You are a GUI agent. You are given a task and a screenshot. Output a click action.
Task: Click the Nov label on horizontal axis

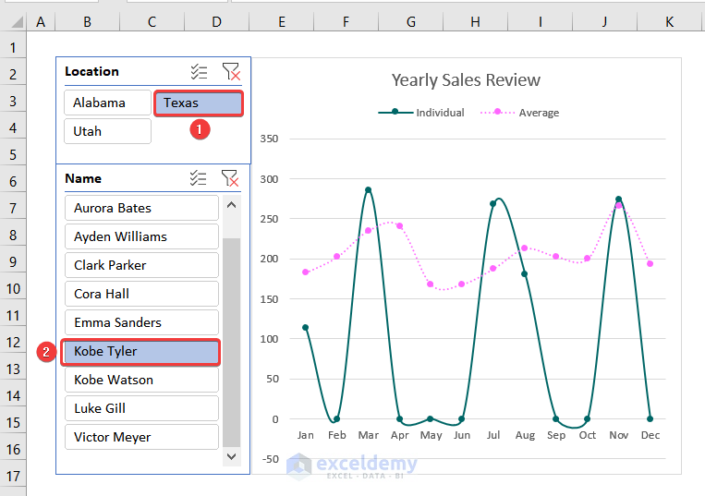(x=619, y=435)
